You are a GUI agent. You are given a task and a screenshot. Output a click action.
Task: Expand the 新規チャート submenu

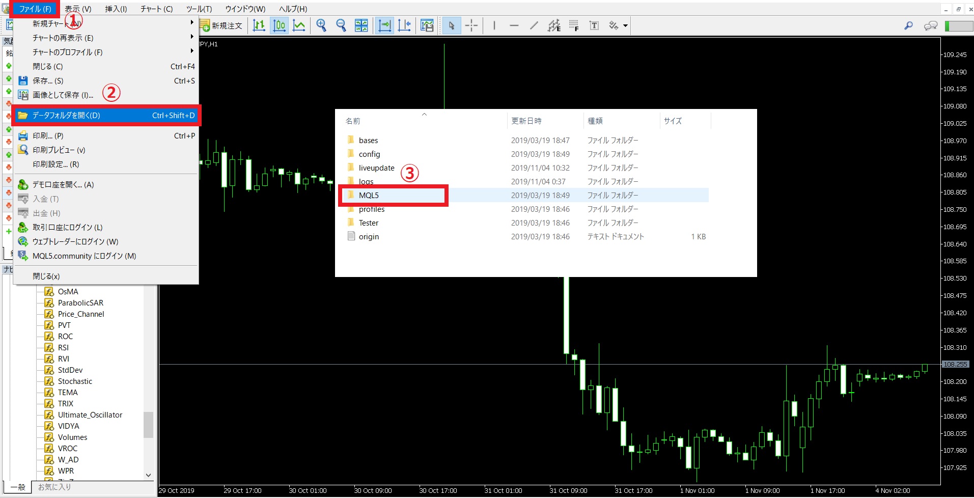pos(106,23)
